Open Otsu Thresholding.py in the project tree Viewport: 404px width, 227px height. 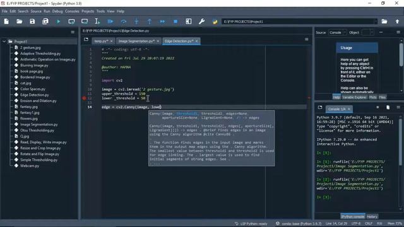click(x=37, y=131)
